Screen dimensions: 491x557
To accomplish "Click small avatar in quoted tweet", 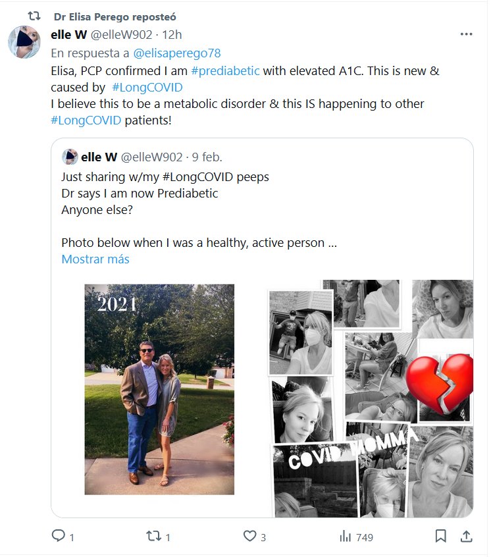I will [69, 157].
